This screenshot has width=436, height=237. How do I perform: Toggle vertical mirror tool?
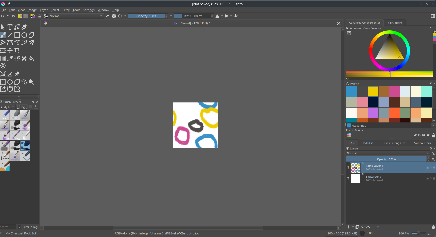[x=226, y=16]
